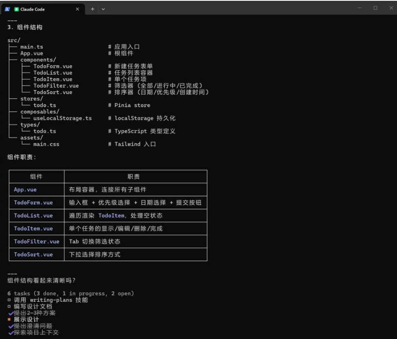Click the 输入框 + 优先级选择 description cell
397x339 pixels.
(135, 203)
